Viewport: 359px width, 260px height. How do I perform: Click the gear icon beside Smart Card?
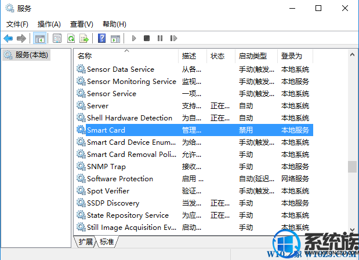coord(81,130)
